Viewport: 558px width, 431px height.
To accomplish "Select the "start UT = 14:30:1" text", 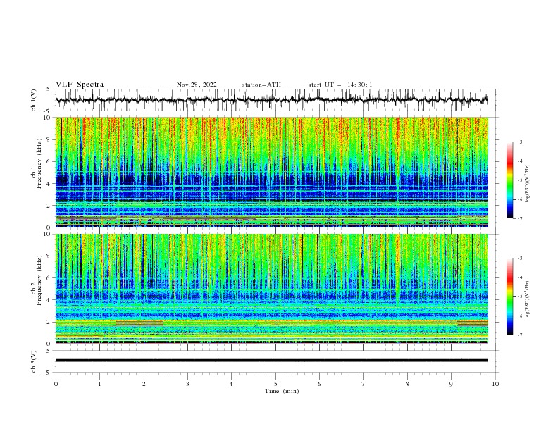I will (x=340, y=85).
